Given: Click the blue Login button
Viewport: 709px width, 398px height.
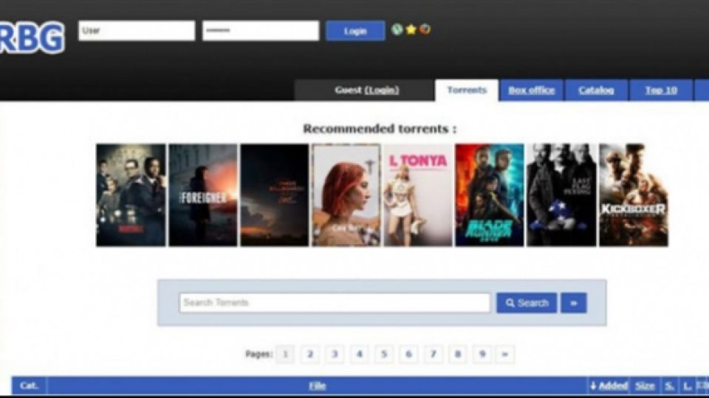Looking at the screenshot, I should coord(355,31).
